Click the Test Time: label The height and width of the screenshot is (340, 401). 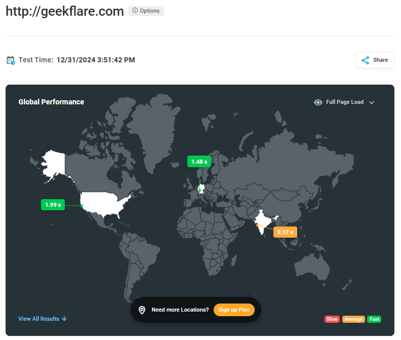click(x=36, y=60)
